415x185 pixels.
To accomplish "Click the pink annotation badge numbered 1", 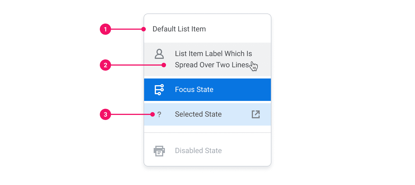I will click(105, 29).
